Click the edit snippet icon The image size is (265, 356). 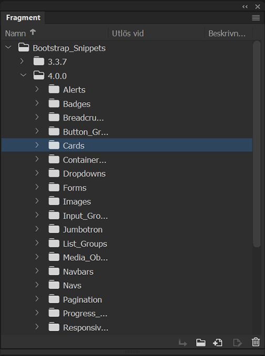point(237,342)
